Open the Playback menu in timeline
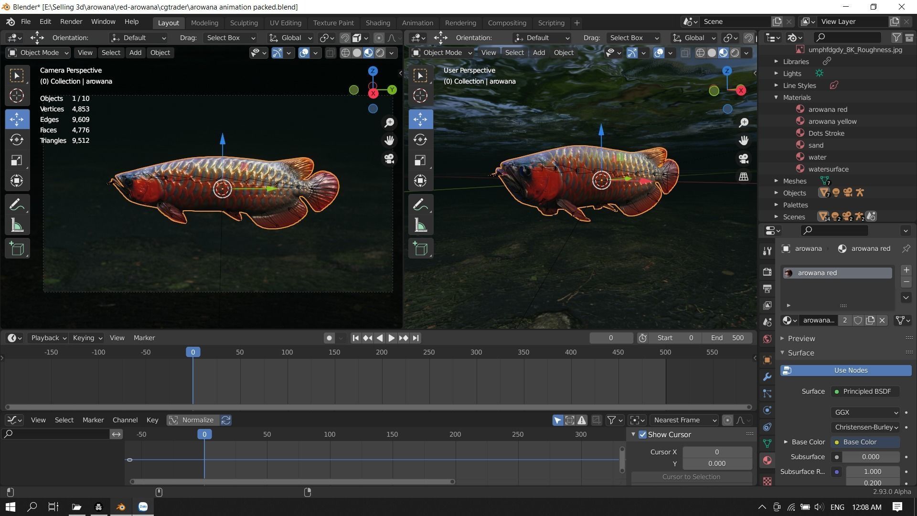The width and height of the screenshot is (917, 516). (48, 338)
